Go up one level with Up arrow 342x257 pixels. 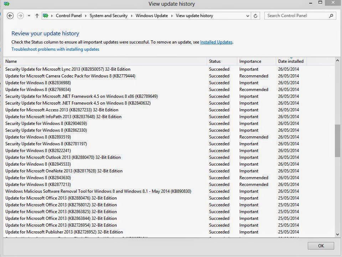click(37, 16)
